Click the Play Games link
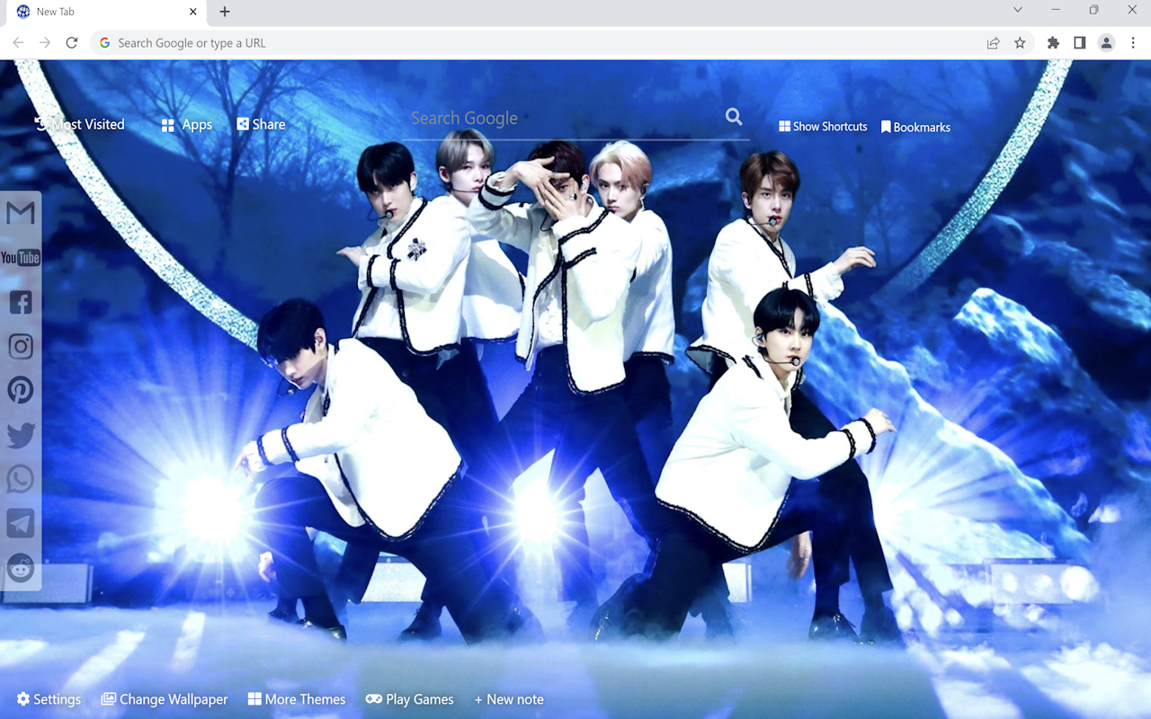 pyautogui.click(x=410, y=698)
